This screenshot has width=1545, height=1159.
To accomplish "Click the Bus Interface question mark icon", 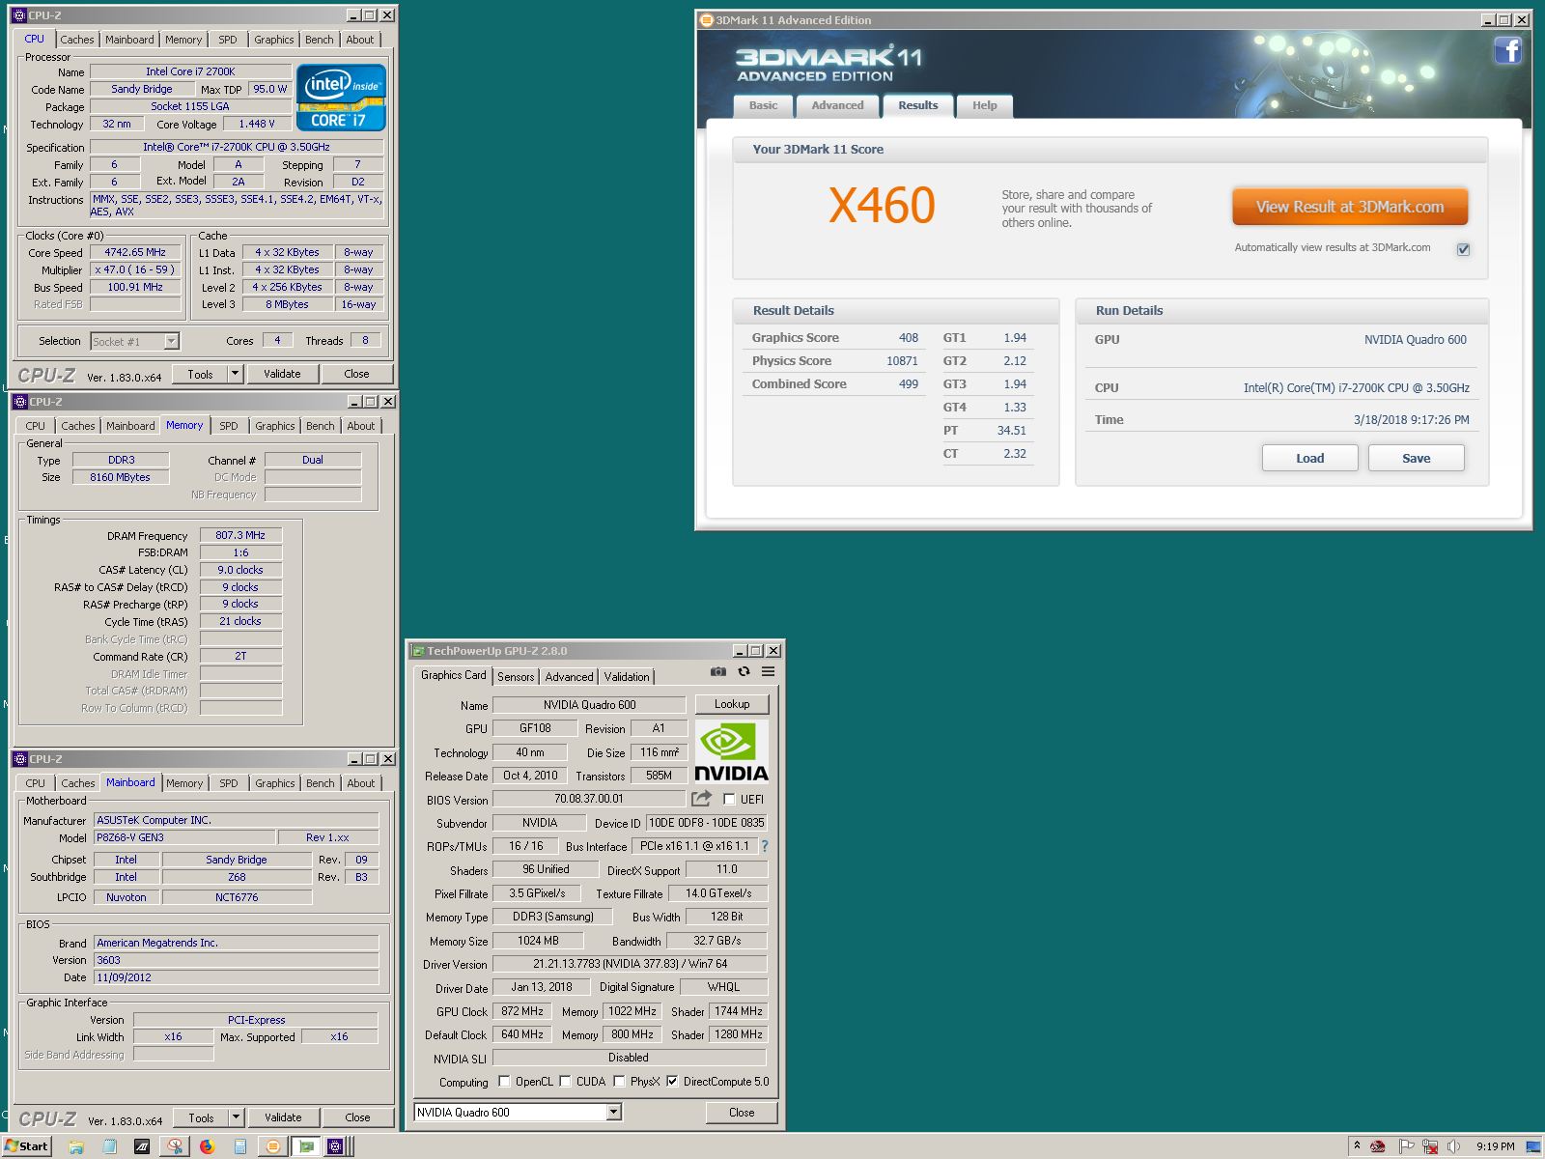I will tap(765, 846).
